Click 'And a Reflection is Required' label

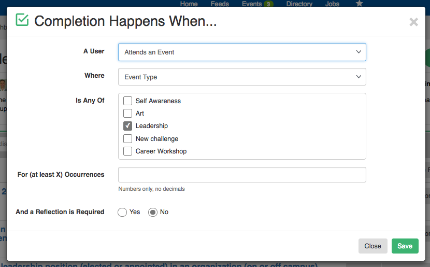(x=60, y=212)
